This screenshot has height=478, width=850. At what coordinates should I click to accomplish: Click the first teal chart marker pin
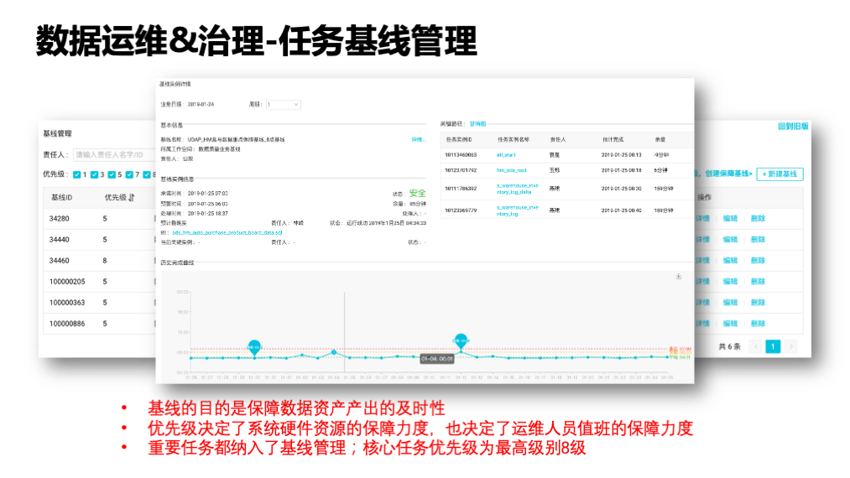click(x=254, y=345)
